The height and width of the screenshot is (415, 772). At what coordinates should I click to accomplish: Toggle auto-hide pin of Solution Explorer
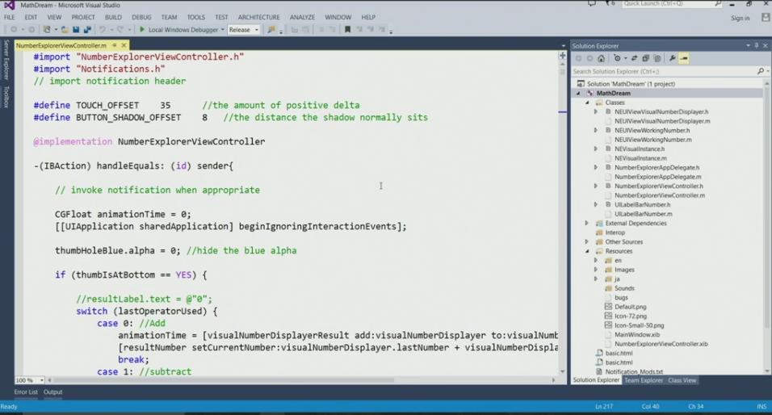[x=757, y=46]
